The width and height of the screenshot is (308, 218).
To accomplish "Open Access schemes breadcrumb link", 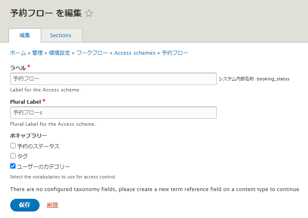I will [x=135, y=53].
